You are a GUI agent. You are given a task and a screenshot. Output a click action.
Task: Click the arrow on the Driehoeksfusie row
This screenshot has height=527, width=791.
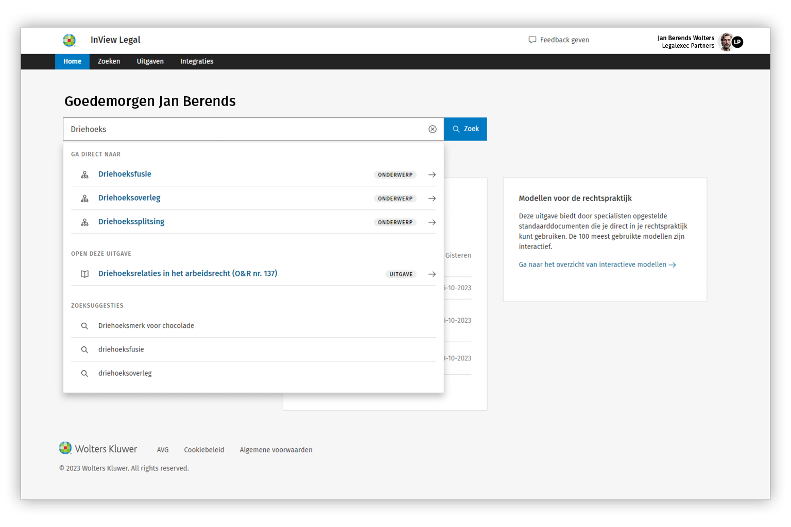coord(432,175)
